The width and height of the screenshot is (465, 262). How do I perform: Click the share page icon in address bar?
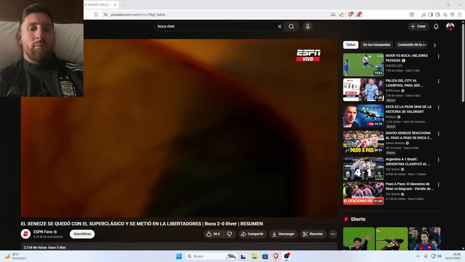click(x=341, y=15)
